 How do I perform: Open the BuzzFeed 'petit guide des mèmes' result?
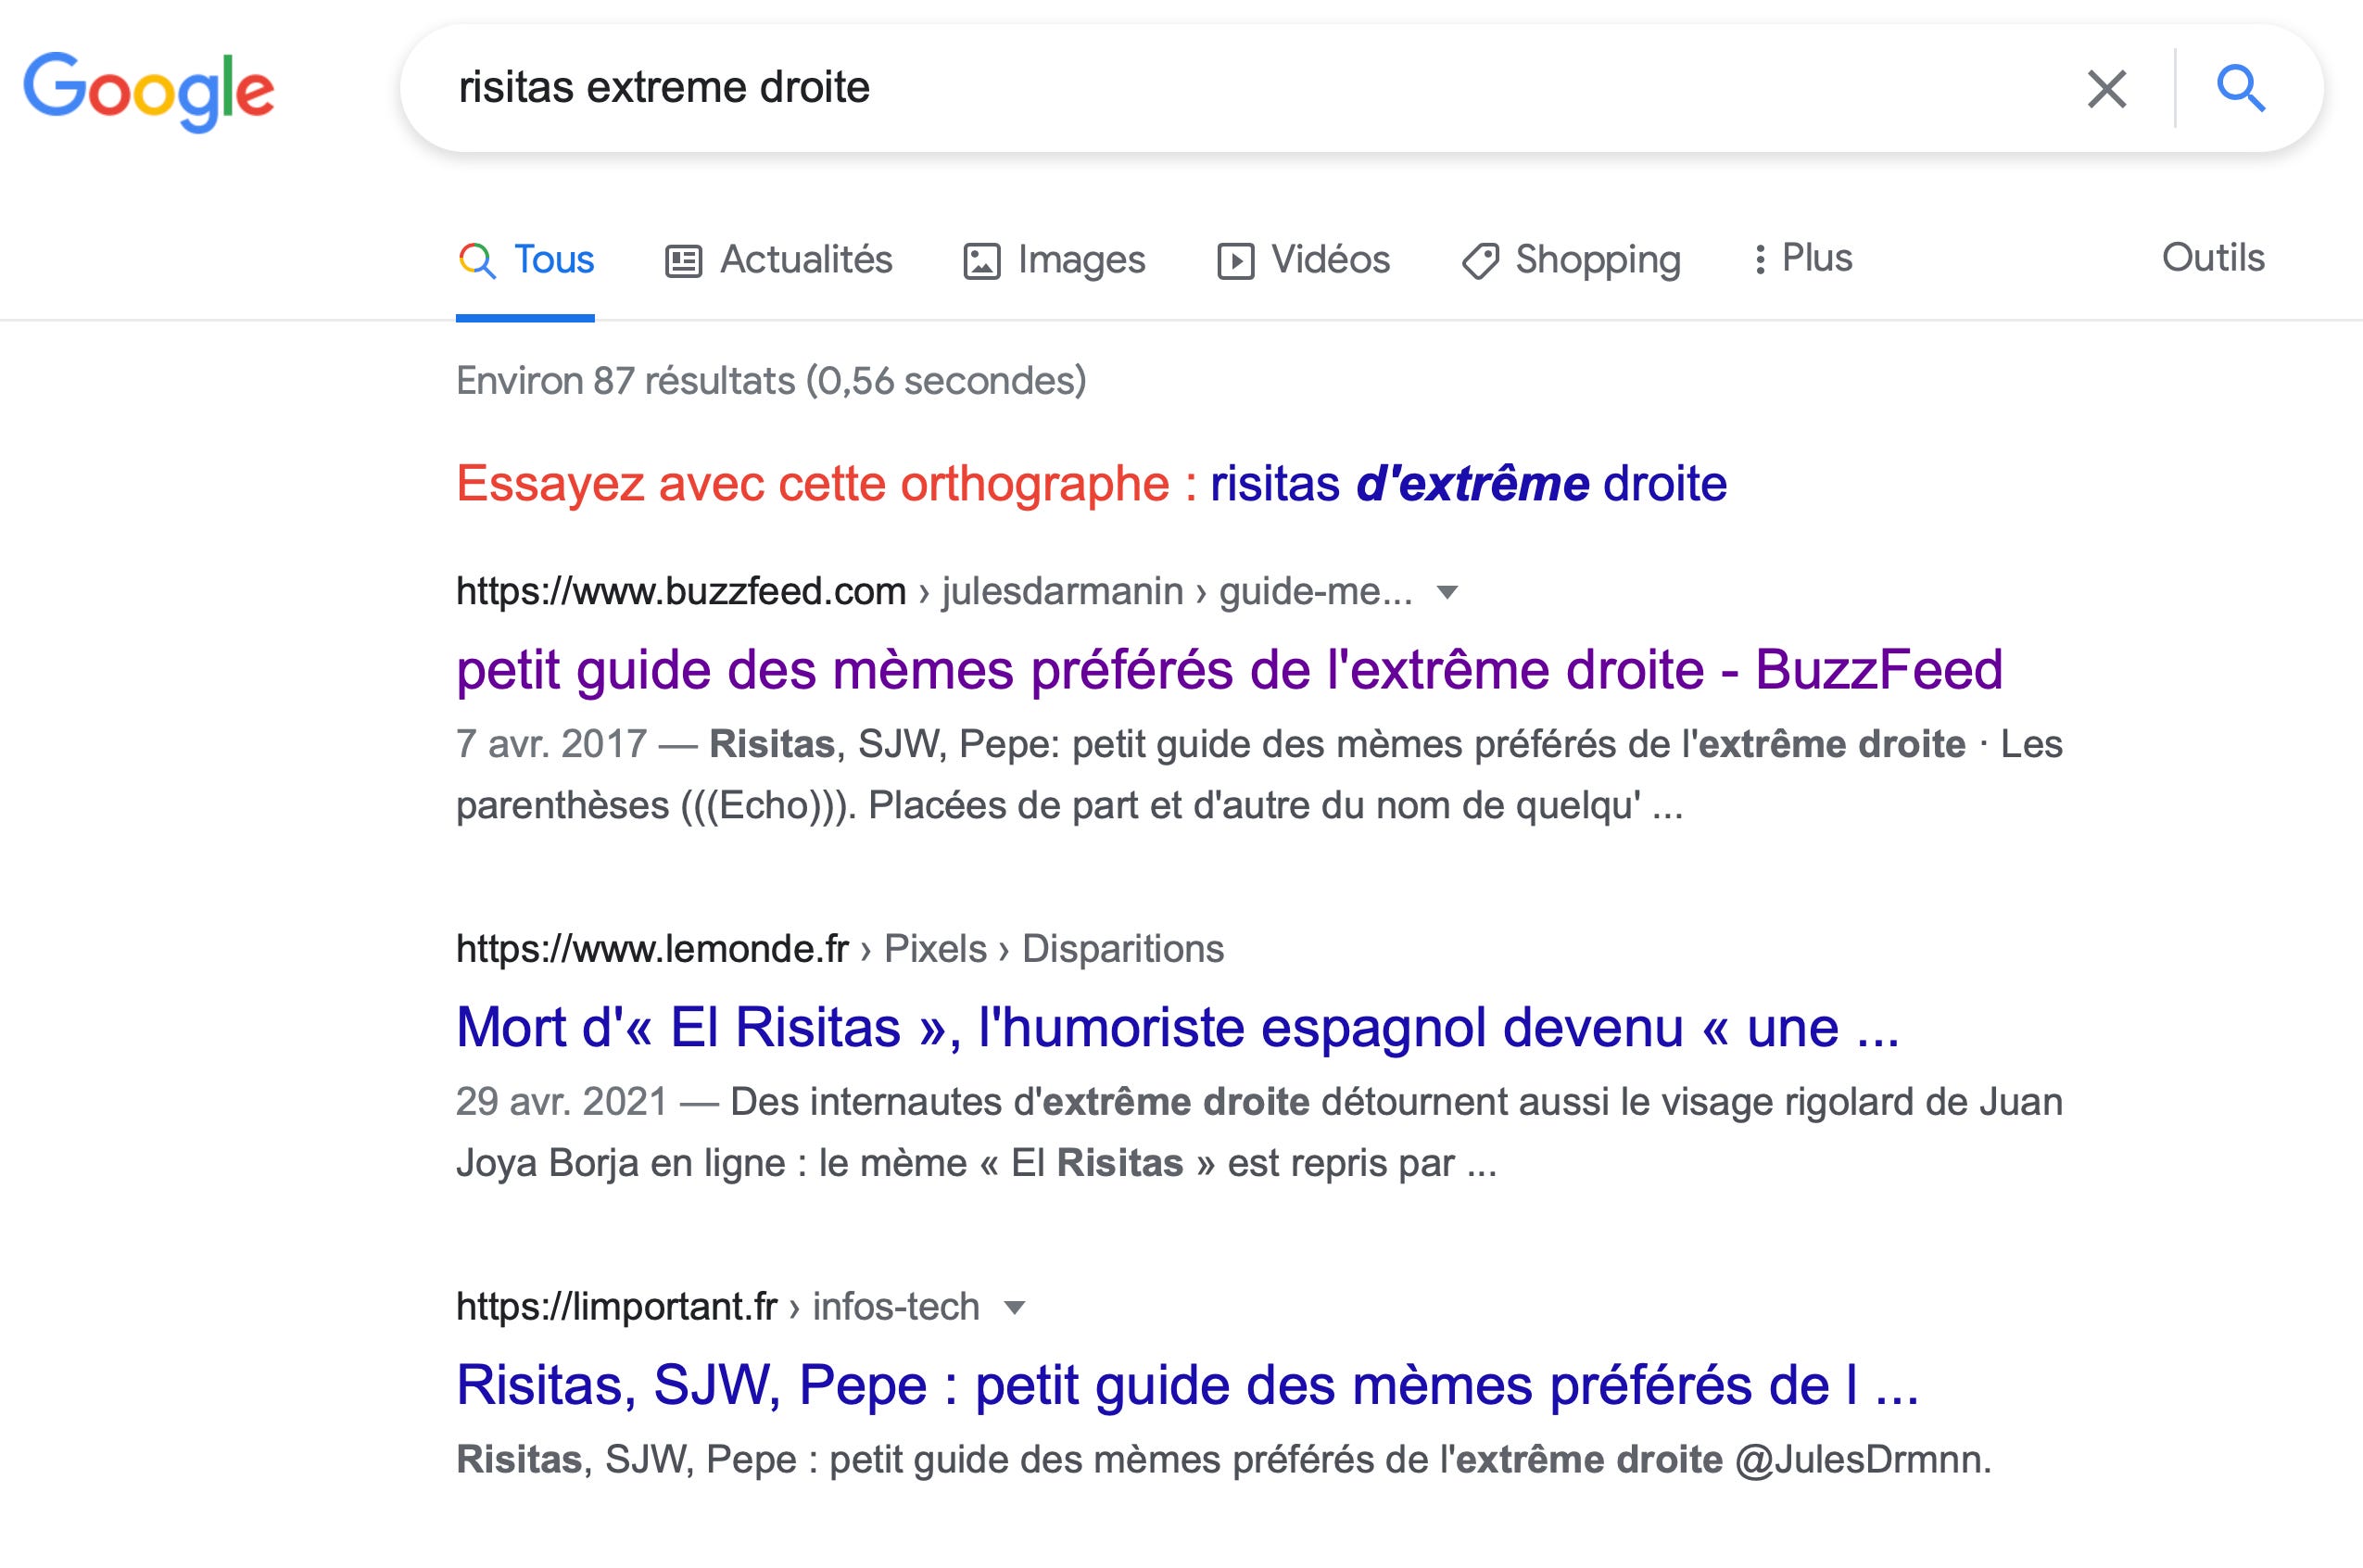[x=1229, y=670]
